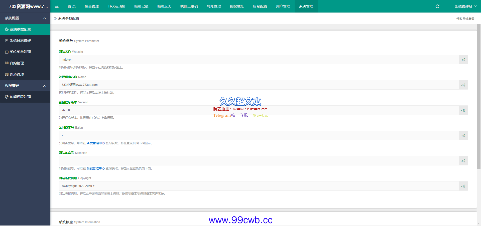Click Copyright input ©Copyright 2020-2050 Y
481x226 pixels.
click(x=259, y=186)
